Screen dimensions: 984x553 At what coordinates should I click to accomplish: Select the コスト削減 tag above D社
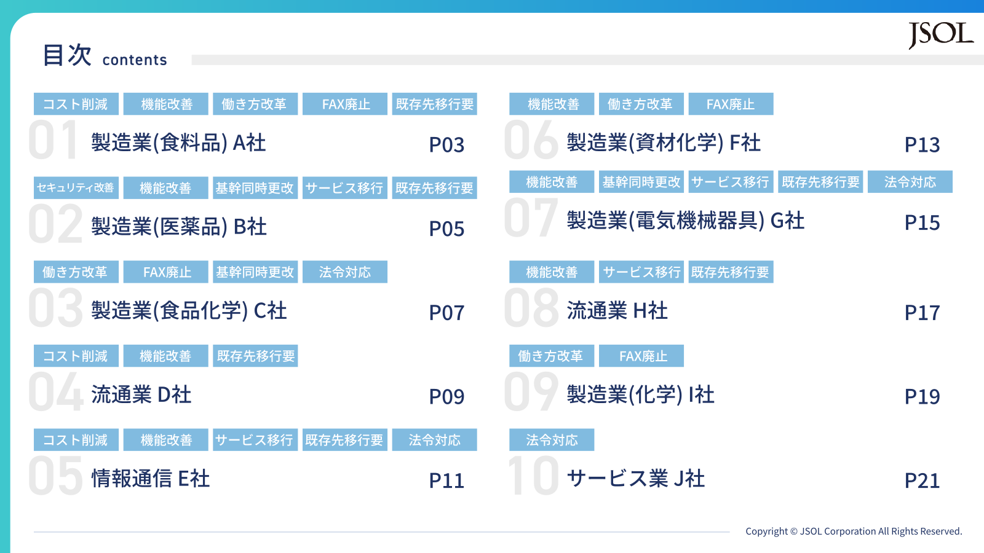(x=76, y=356)
